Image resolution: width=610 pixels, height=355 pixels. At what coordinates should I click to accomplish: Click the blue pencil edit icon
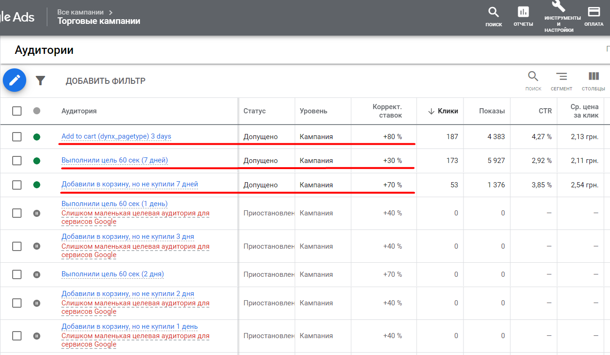(x=14, y=80)
